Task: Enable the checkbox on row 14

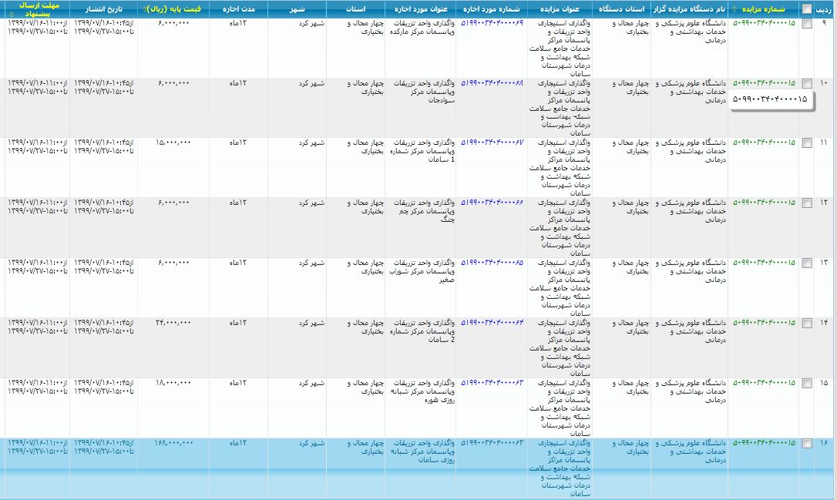Action: coord(806,323)
